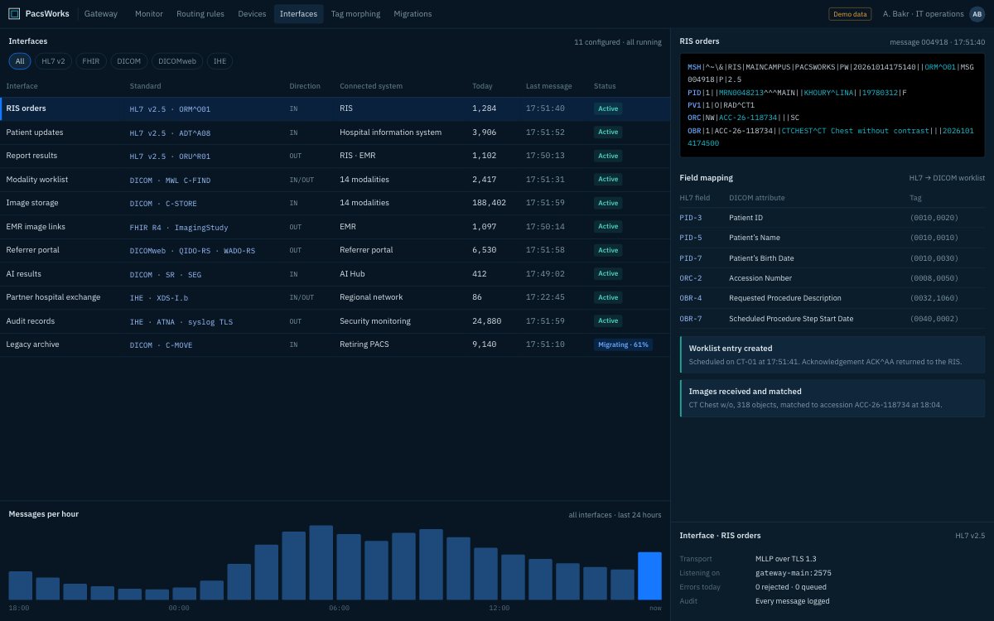Click the 17:22:45 last message time

tap(545, 297)
